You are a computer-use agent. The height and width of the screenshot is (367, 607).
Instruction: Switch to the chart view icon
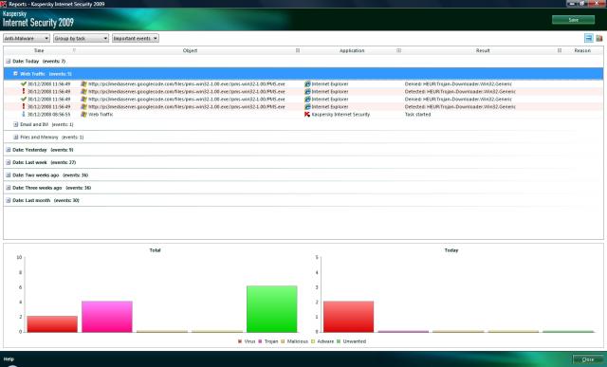[x=598, y=38]
